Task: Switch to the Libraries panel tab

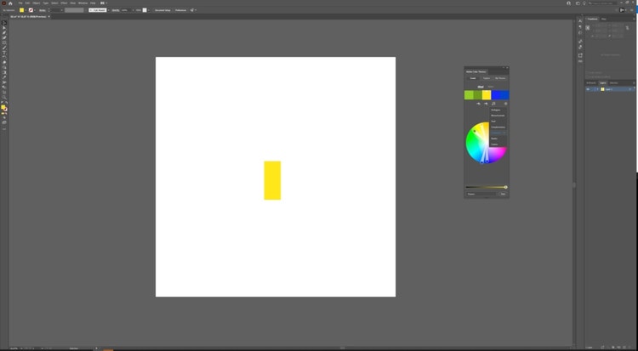Action: point(613,83)
